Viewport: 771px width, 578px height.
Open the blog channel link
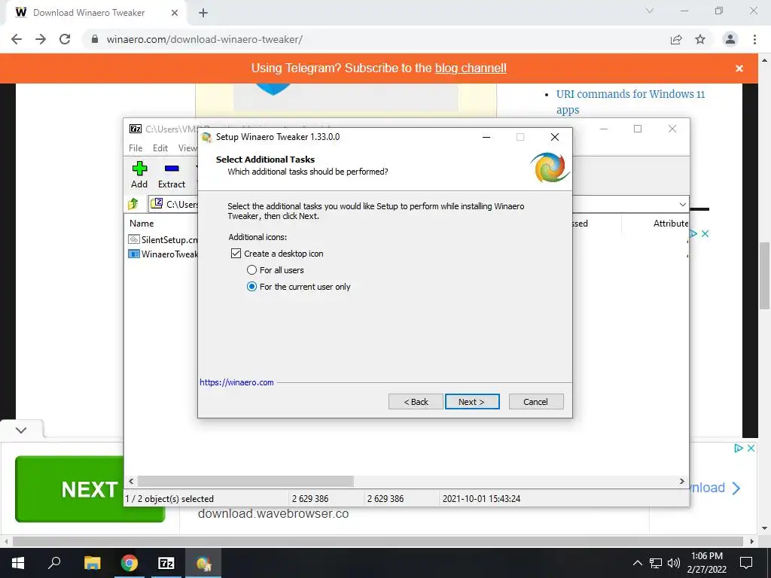(x=471, y=68)
